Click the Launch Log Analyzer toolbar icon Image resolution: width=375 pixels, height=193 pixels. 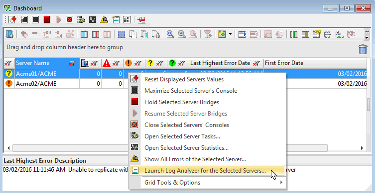pos(116,19)
